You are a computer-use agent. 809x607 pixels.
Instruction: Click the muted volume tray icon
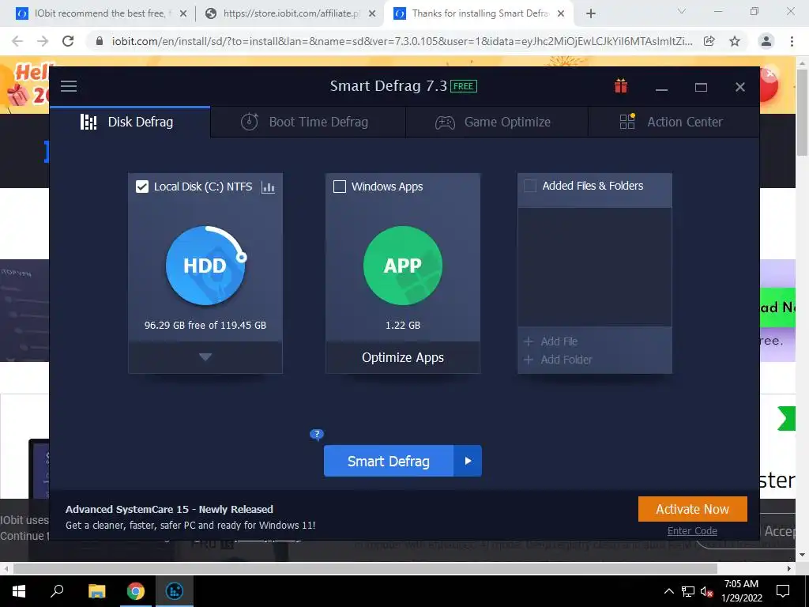click(x=707, y=591)
